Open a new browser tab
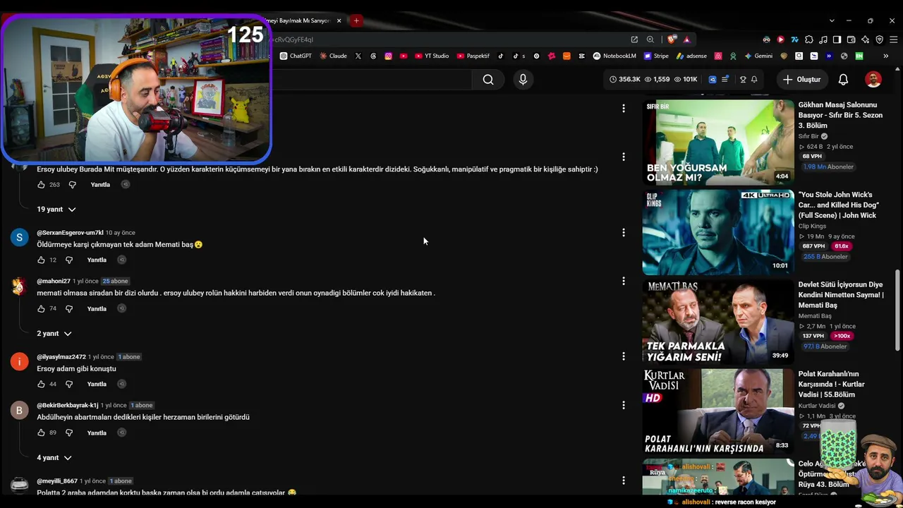The height and width of the screenshot is (508, 903). click(356, 20)
